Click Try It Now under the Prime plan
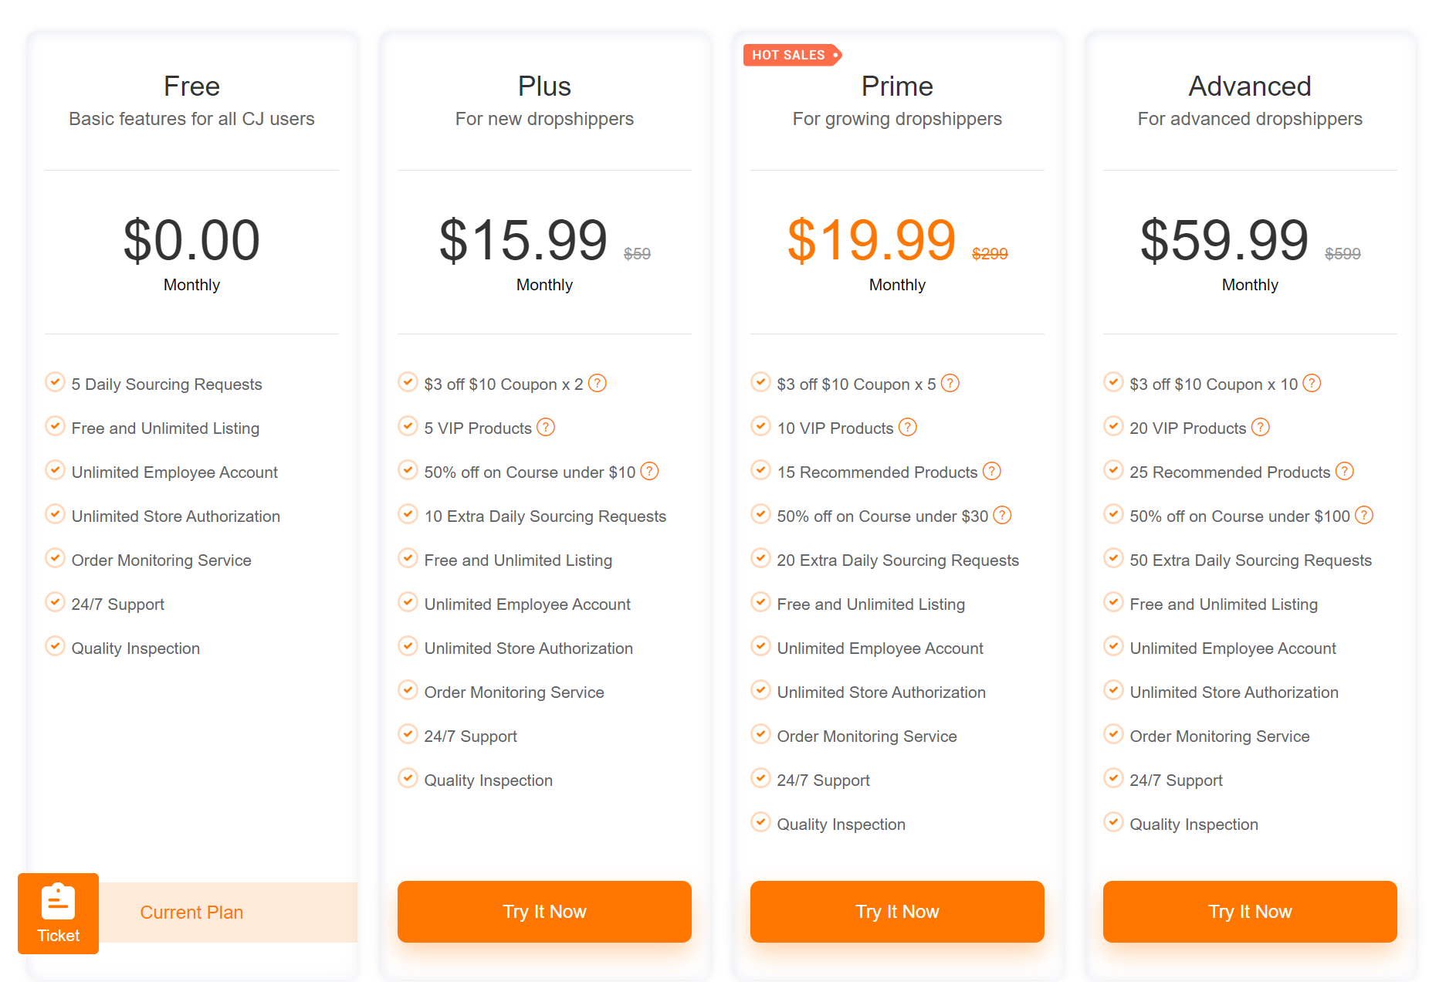This screenshot has width=1439, height=982. click(x=896, y=912)
